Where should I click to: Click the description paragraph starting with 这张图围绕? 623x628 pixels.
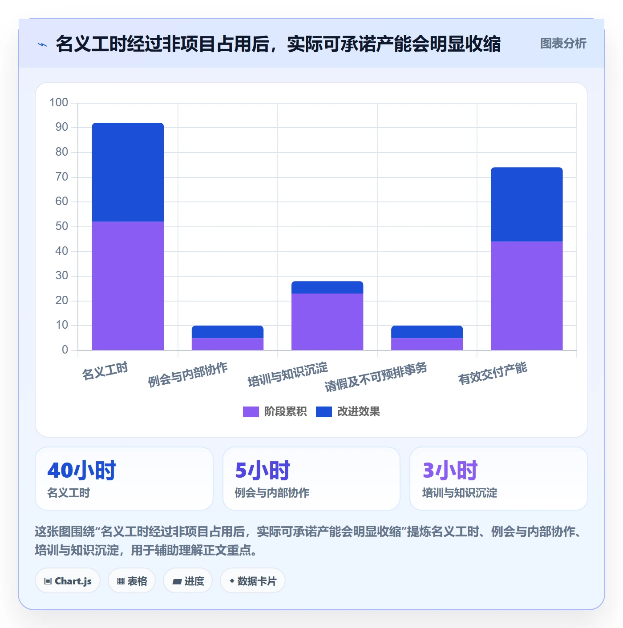coord(309,541)
